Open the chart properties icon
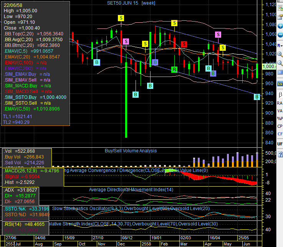283x247 pixels. tap(280, 17)
